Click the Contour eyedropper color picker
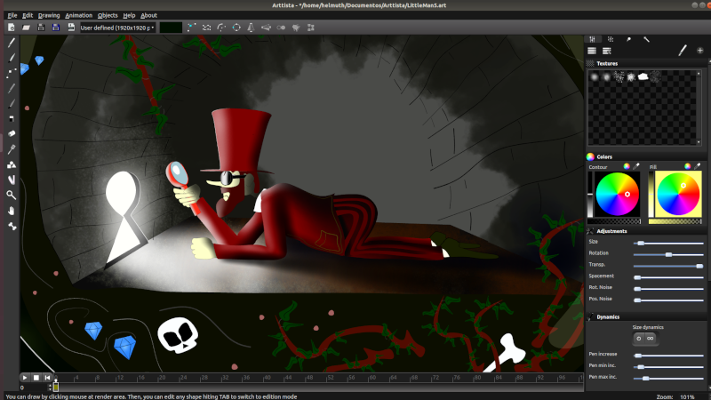 (635, 166)
